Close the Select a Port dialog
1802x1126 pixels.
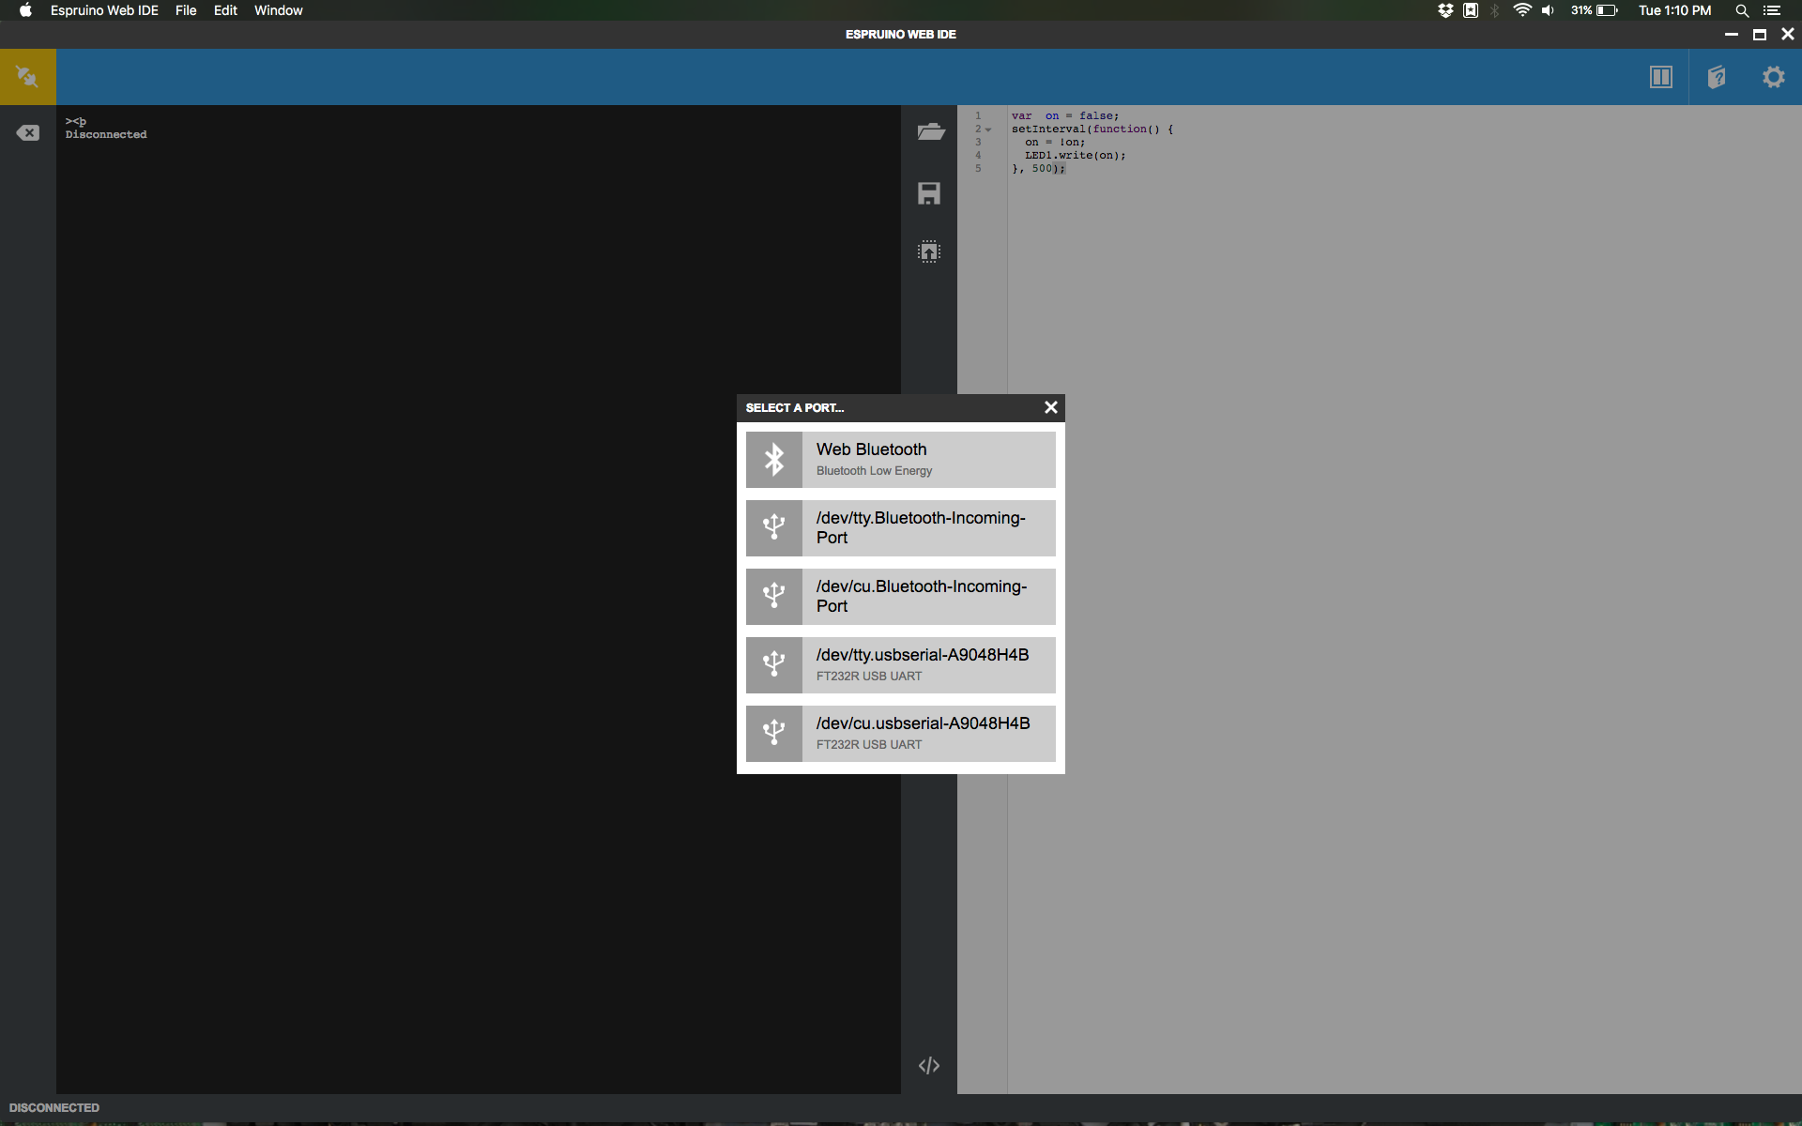(1051, 407)
